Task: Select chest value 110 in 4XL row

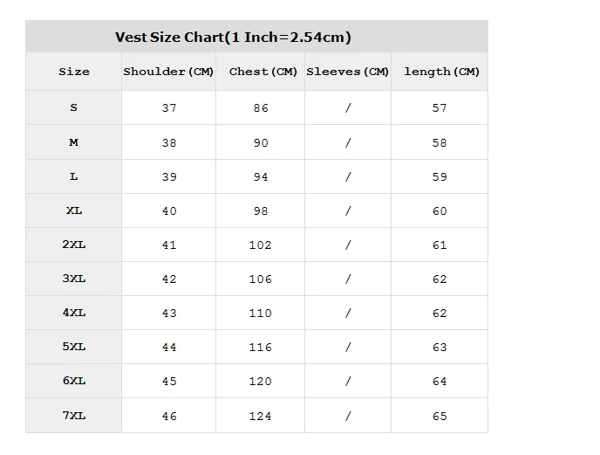Action: (261, 314)
